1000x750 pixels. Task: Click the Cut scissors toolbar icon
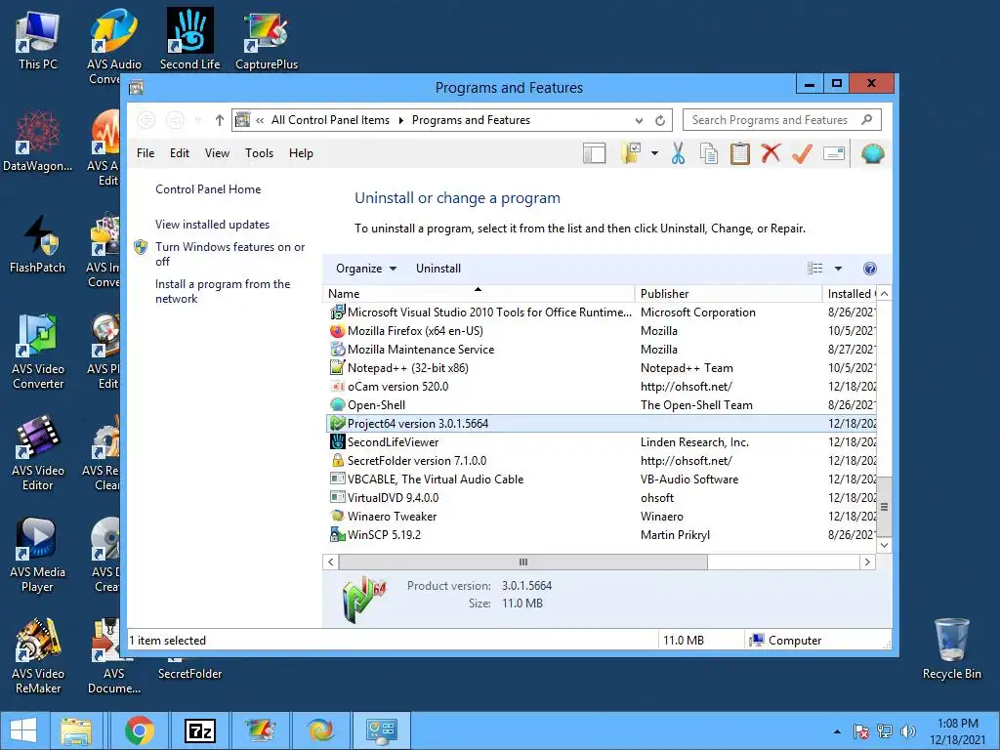678,153
